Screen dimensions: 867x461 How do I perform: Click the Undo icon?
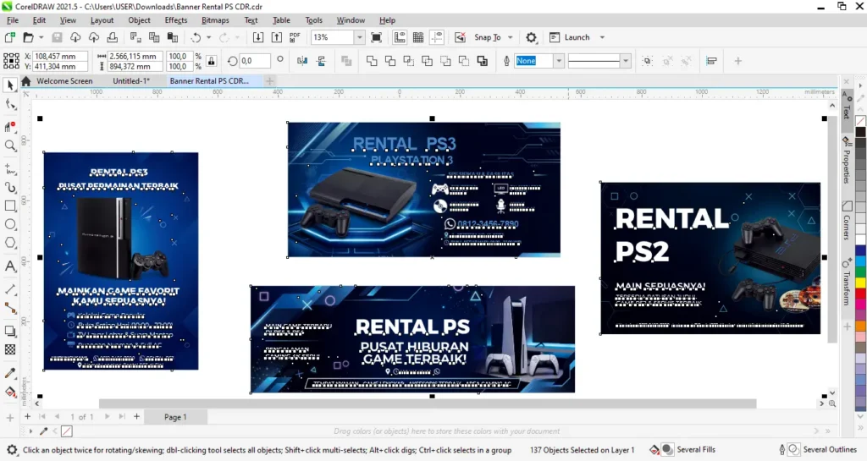click(196, 37)
